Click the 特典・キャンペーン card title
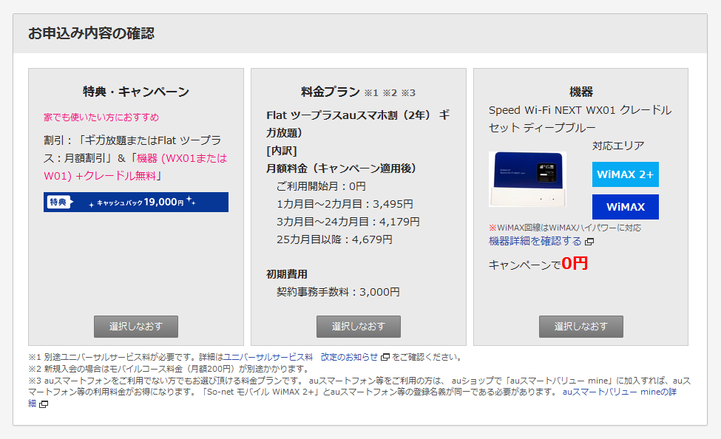This screenshot has width=721, height=439. [x=136, y=92]
